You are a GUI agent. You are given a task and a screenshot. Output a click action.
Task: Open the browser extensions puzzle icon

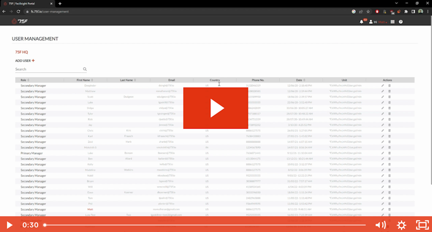coord(406,11)
